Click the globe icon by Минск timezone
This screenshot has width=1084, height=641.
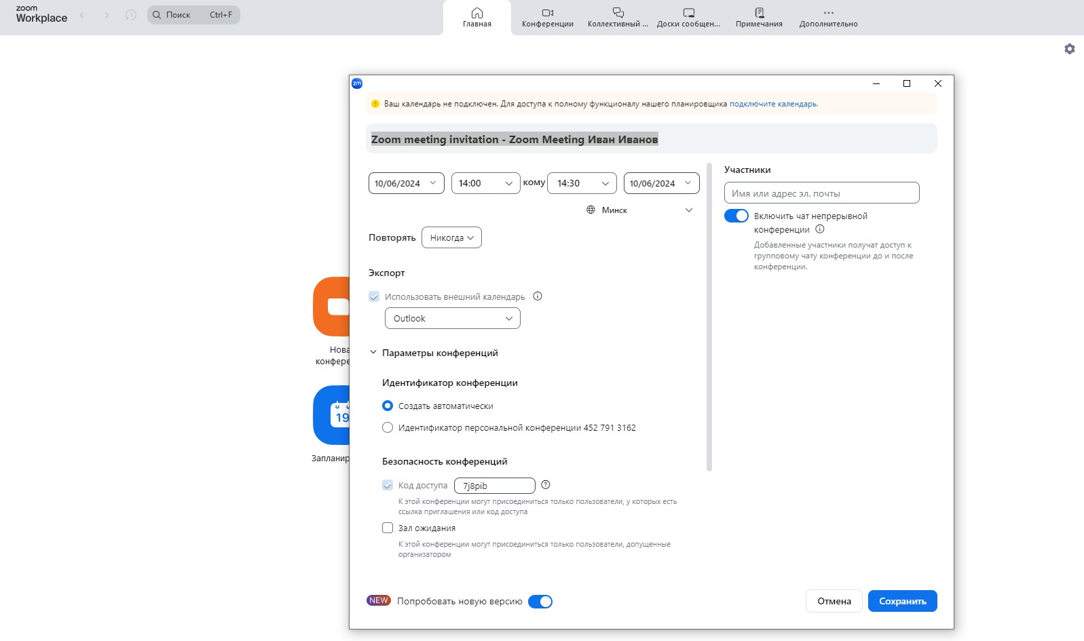click(x=591, y=210)
